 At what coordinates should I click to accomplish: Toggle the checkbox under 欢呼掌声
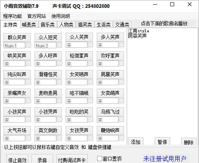coord(121,63)
